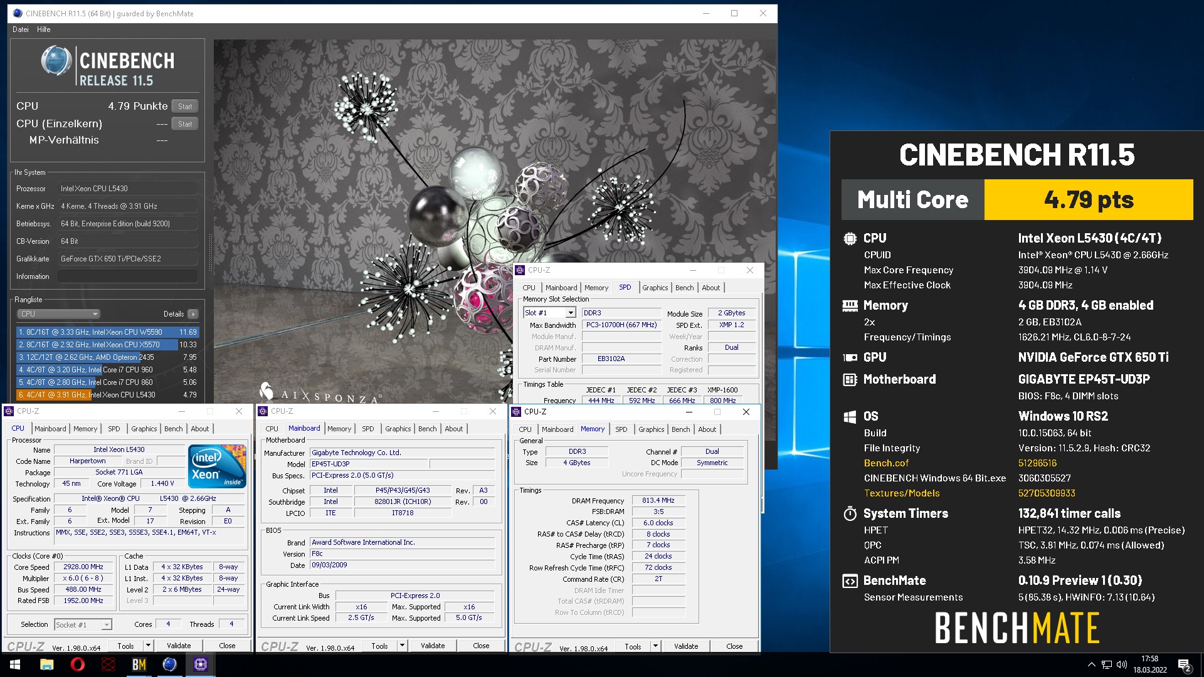
Task: Click Bench.cof file integrity entry
Action: pyautogui.click(x=886, y=463)
